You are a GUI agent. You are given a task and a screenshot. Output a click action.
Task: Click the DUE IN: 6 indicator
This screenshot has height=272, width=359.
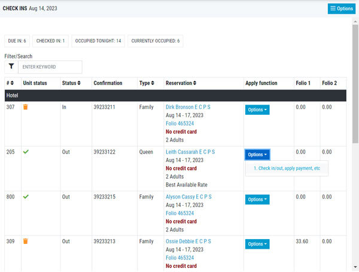coord(17,41)
